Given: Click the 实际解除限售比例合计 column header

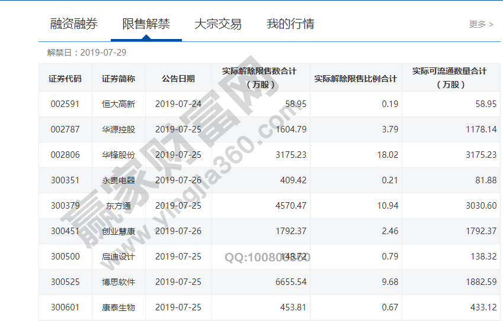Looking at the screenshot, I should click(355, 79).
